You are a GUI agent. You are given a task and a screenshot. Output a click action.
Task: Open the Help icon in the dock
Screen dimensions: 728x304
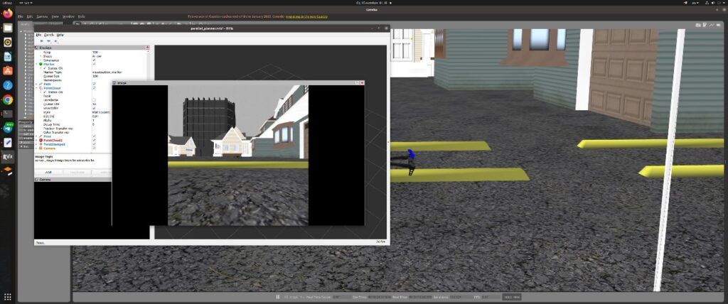pos(8,85)
